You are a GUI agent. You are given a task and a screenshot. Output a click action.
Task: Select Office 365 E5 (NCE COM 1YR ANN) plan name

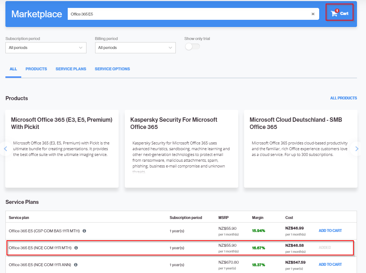click(x=40, y=265)
